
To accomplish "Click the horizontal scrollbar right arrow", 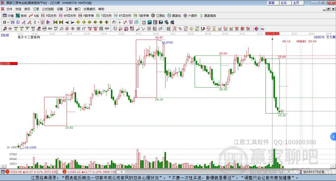I will point(289,172).
